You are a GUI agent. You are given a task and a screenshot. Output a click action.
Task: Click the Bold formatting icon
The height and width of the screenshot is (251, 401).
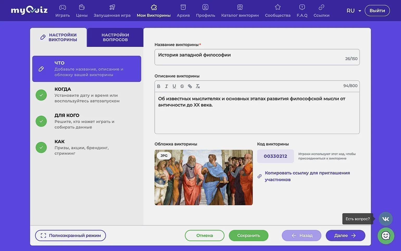159,86
